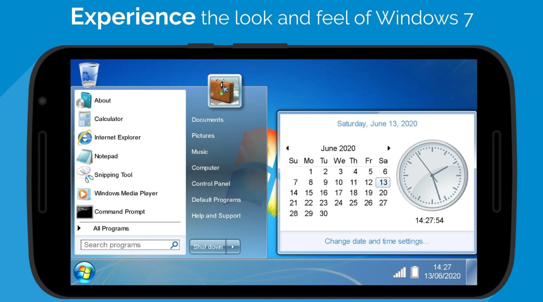Launch Internet Explorer
This screenshot has height=302, width=543.
pyautogui.click(x=117, y=137)
